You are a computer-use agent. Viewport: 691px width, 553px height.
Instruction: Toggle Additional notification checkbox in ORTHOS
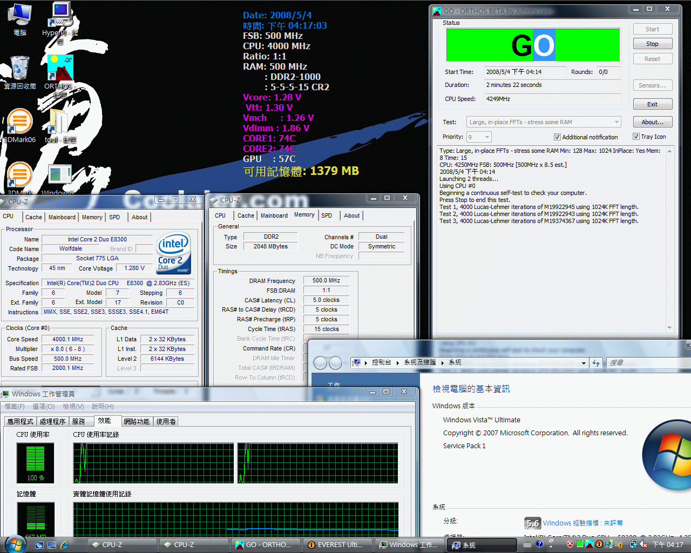click(557, 137)
